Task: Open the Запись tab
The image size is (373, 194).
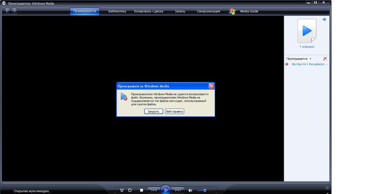Action: (x=180, y=11)
